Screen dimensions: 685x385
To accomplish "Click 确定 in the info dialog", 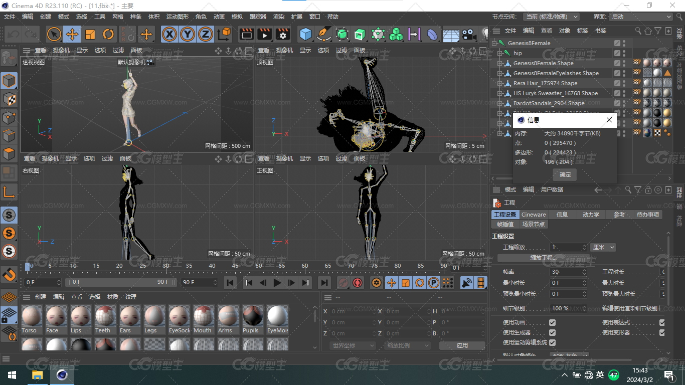I will pos(565,174).
